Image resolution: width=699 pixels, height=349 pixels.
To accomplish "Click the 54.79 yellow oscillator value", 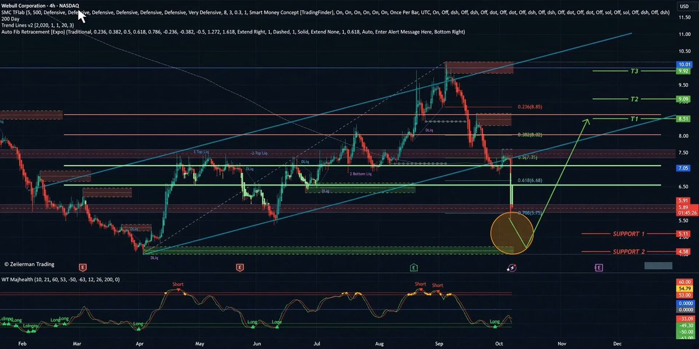I will coord(684,289).
